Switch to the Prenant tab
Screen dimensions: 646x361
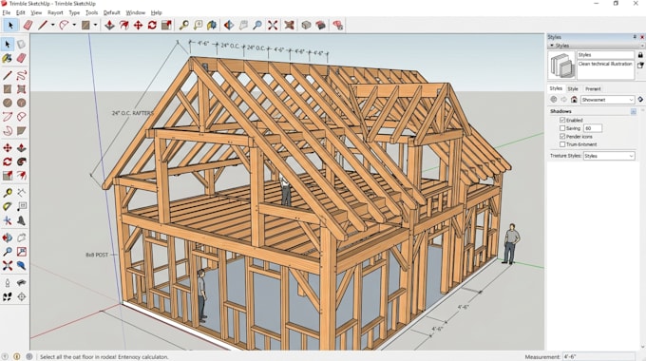[593, 89]
